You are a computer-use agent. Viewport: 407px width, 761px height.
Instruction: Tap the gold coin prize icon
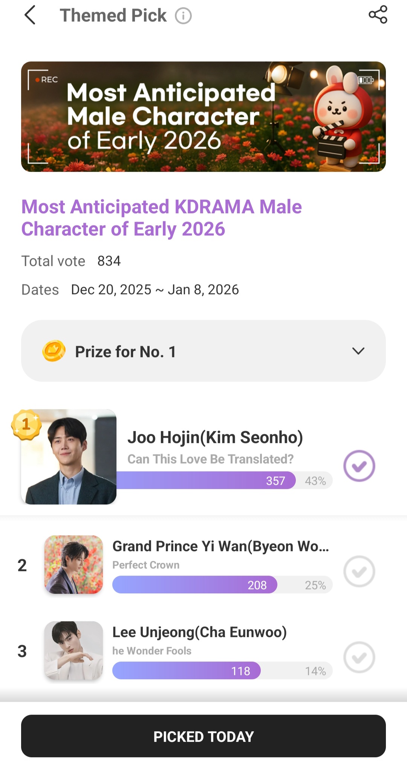[54, 351]
